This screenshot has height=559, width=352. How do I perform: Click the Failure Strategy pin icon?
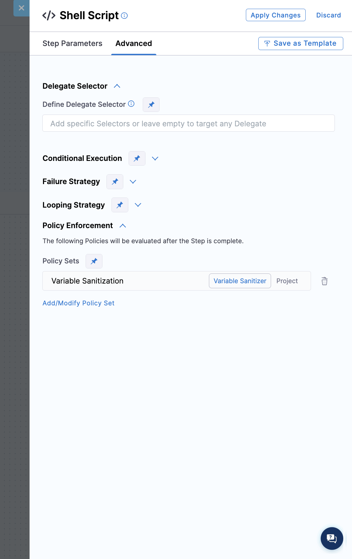tap(115, 182)
